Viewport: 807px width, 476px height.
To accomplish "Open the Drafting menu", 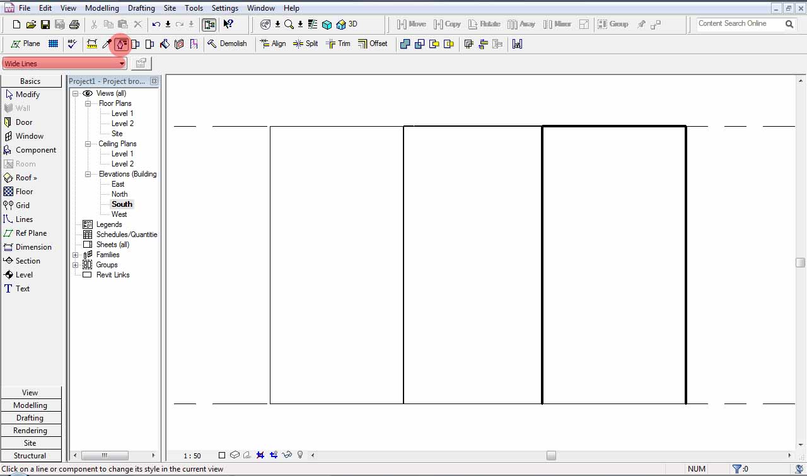I will (141, 8).
